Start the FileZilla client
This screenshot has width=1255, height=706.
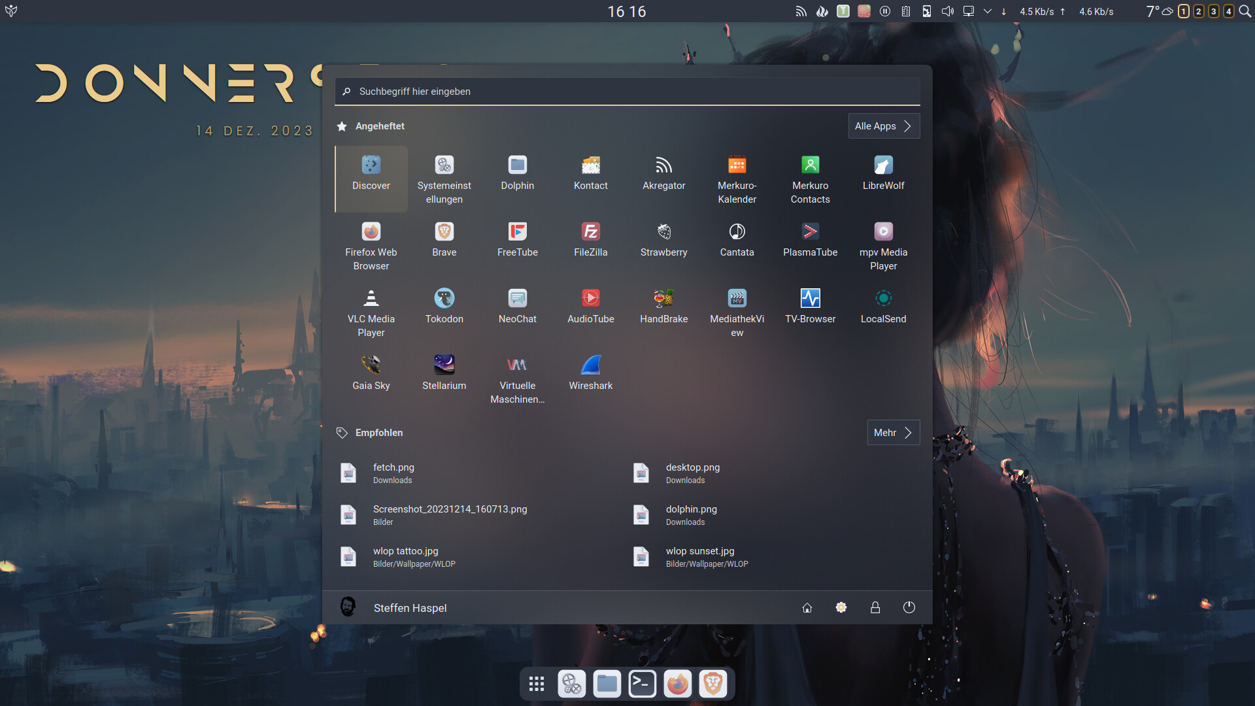click(x=590, y=241)
